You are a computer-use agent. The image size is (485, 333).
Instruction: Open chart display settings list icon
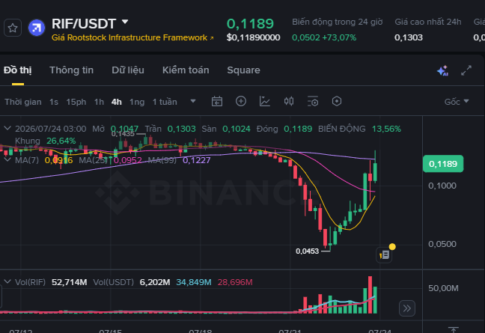pos(313,101)
